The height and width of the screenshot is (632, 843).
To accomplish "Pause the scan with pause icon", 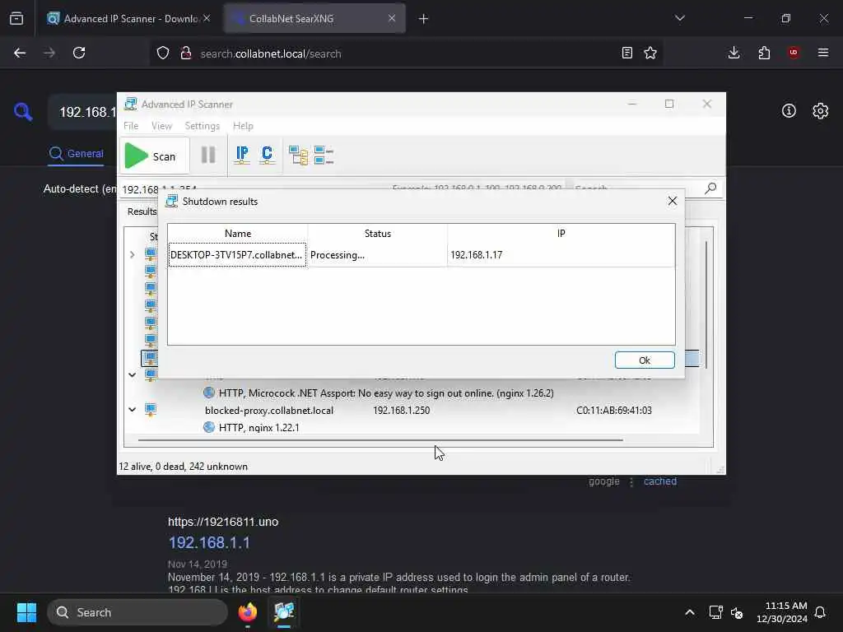I will (x=208, y=156).
